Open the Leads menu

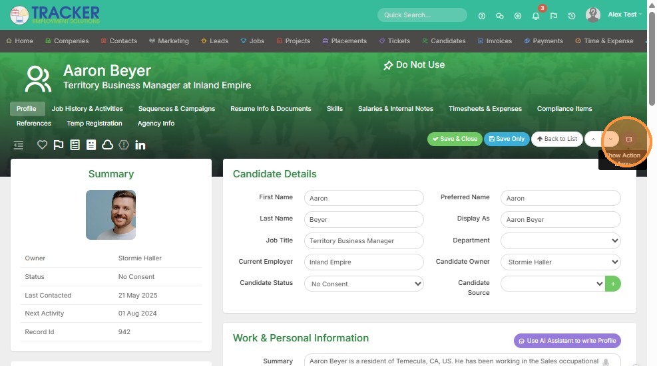(214, 41)
